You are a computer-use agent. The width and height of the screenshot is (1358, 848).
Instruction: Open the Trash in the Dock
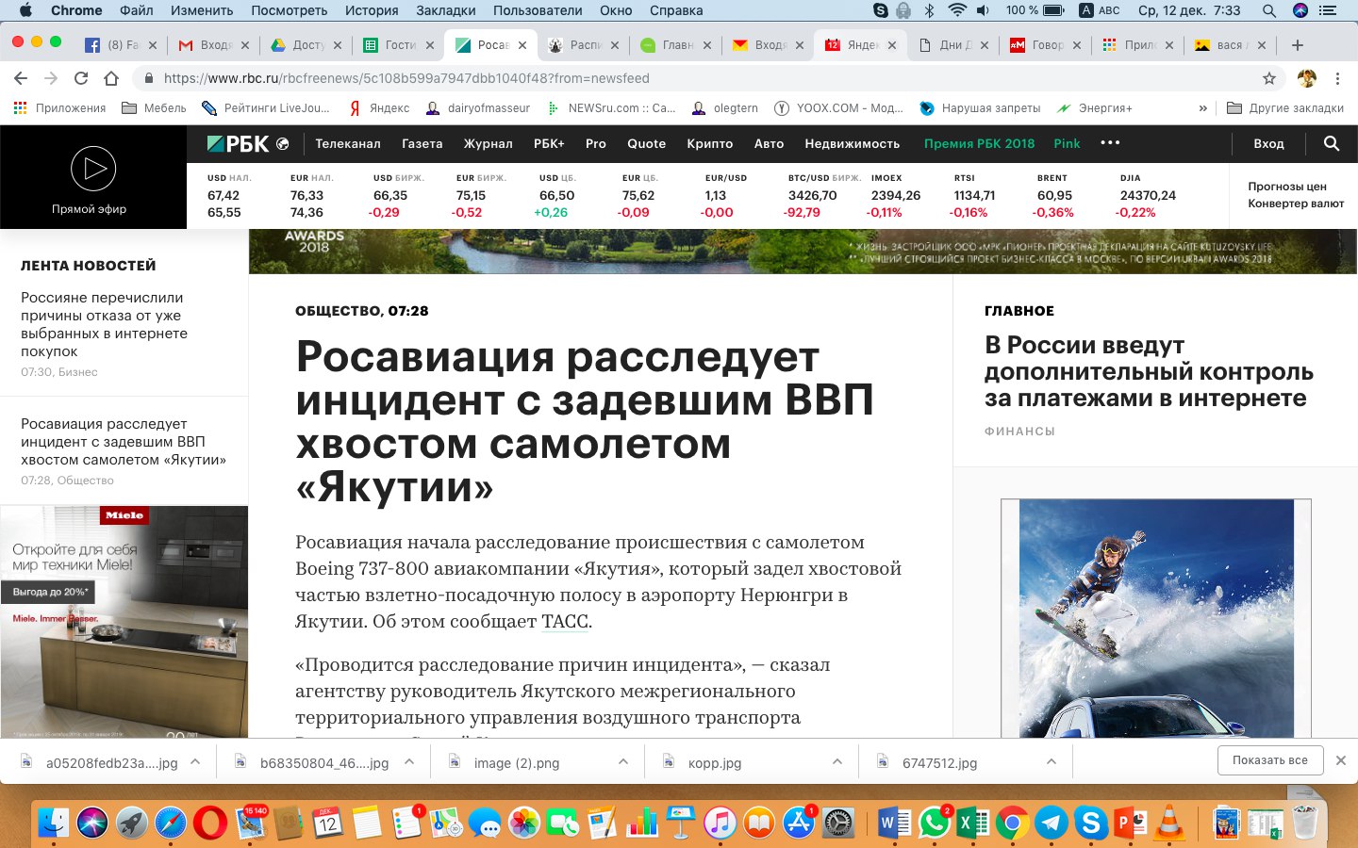tap(1305, 823)
